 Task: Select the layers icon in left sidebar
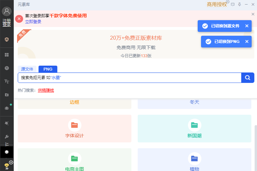coord(6,152)
